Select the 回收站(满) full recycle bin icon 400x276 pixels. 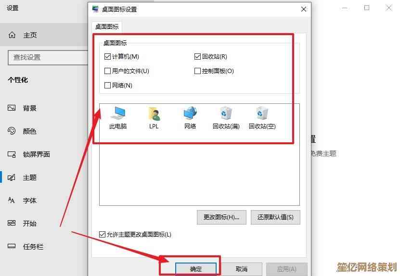point(226,118)
